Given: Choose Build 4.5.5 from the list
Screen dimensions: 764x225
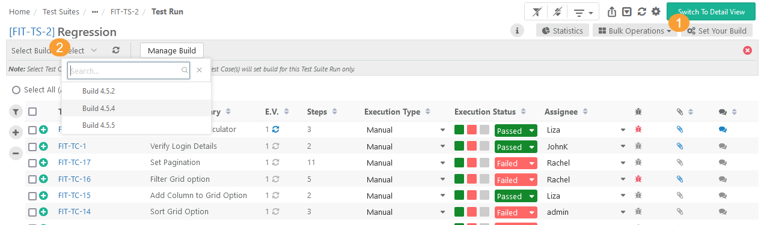Looking at the screenshot, I should click(x=136, y=125).
